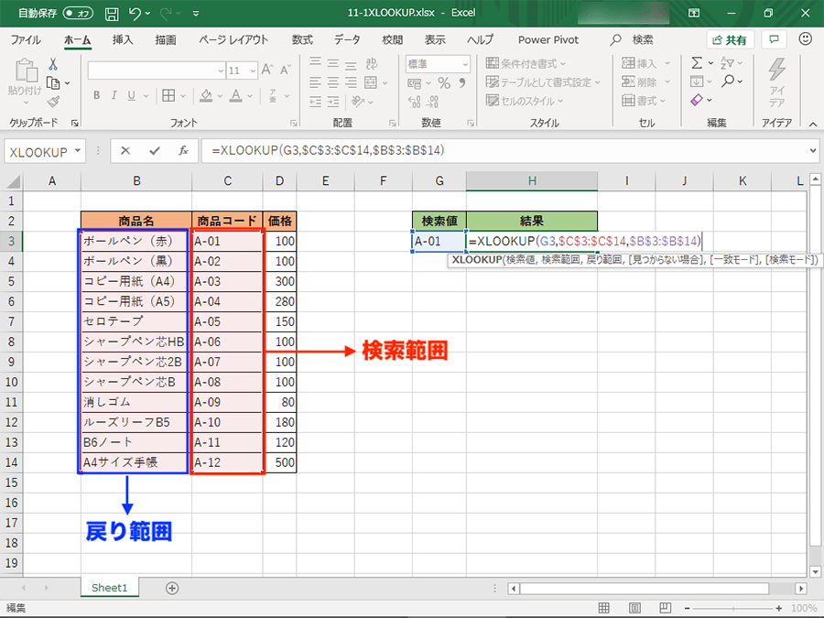Image resolution: width=824 pixels, height=618 pixels.
Task: Switch to the 挿入 ribbon tab
Action: (x=123, y=40)
